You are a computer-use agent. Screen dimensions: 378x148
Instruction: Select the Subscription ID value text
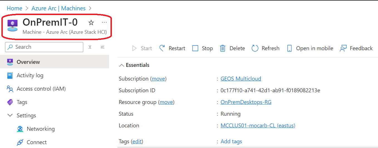270,90
